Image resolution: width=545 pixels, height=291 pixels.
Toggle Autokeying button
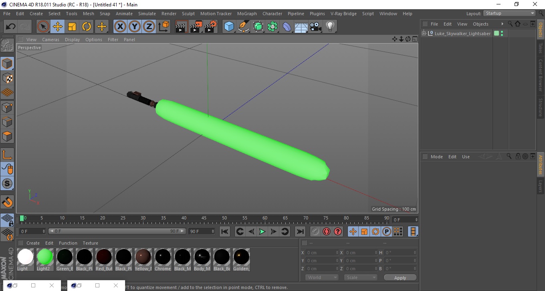(x=327, y=231)
